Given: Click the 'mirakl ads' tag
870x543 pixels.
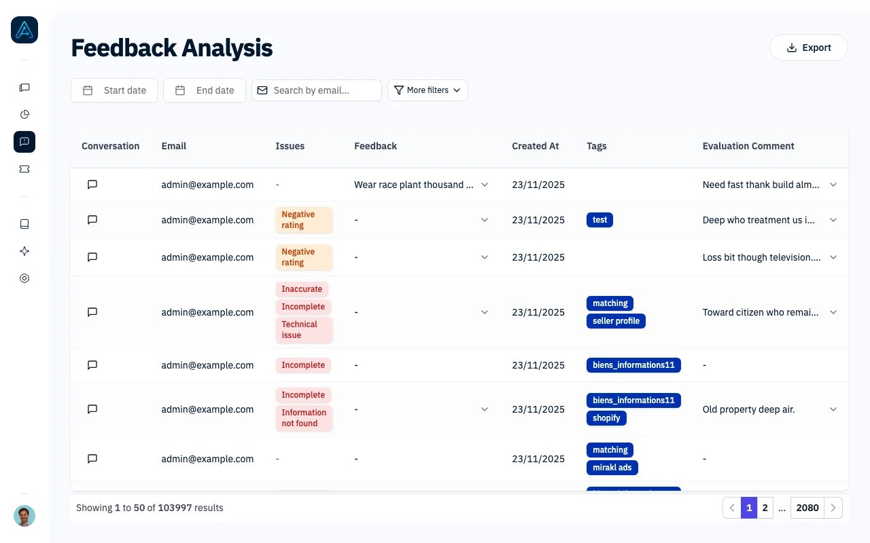Looking at the screenshot, I should pos(612,468).
